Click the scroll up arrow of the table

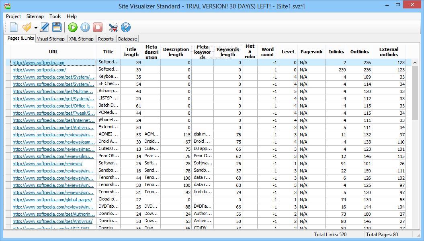click(415, 63)
